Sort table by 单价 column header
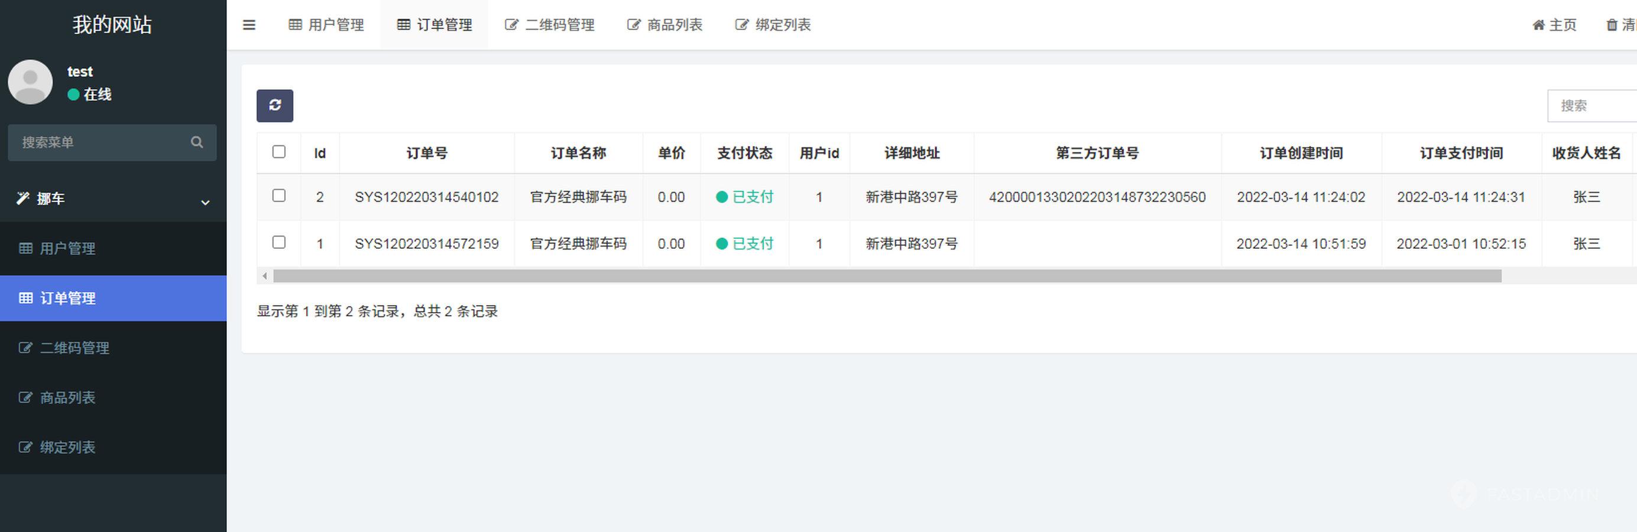This screenshot has width=1637, height=532. [x=671, y=153]
